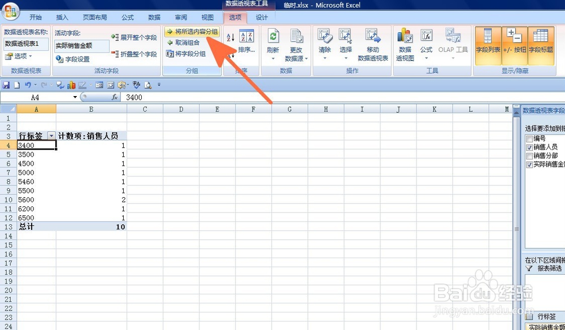This screenshot has width=565, height=330.
Task: Open the Sort (排序) dialog
Action: [246, 40]
